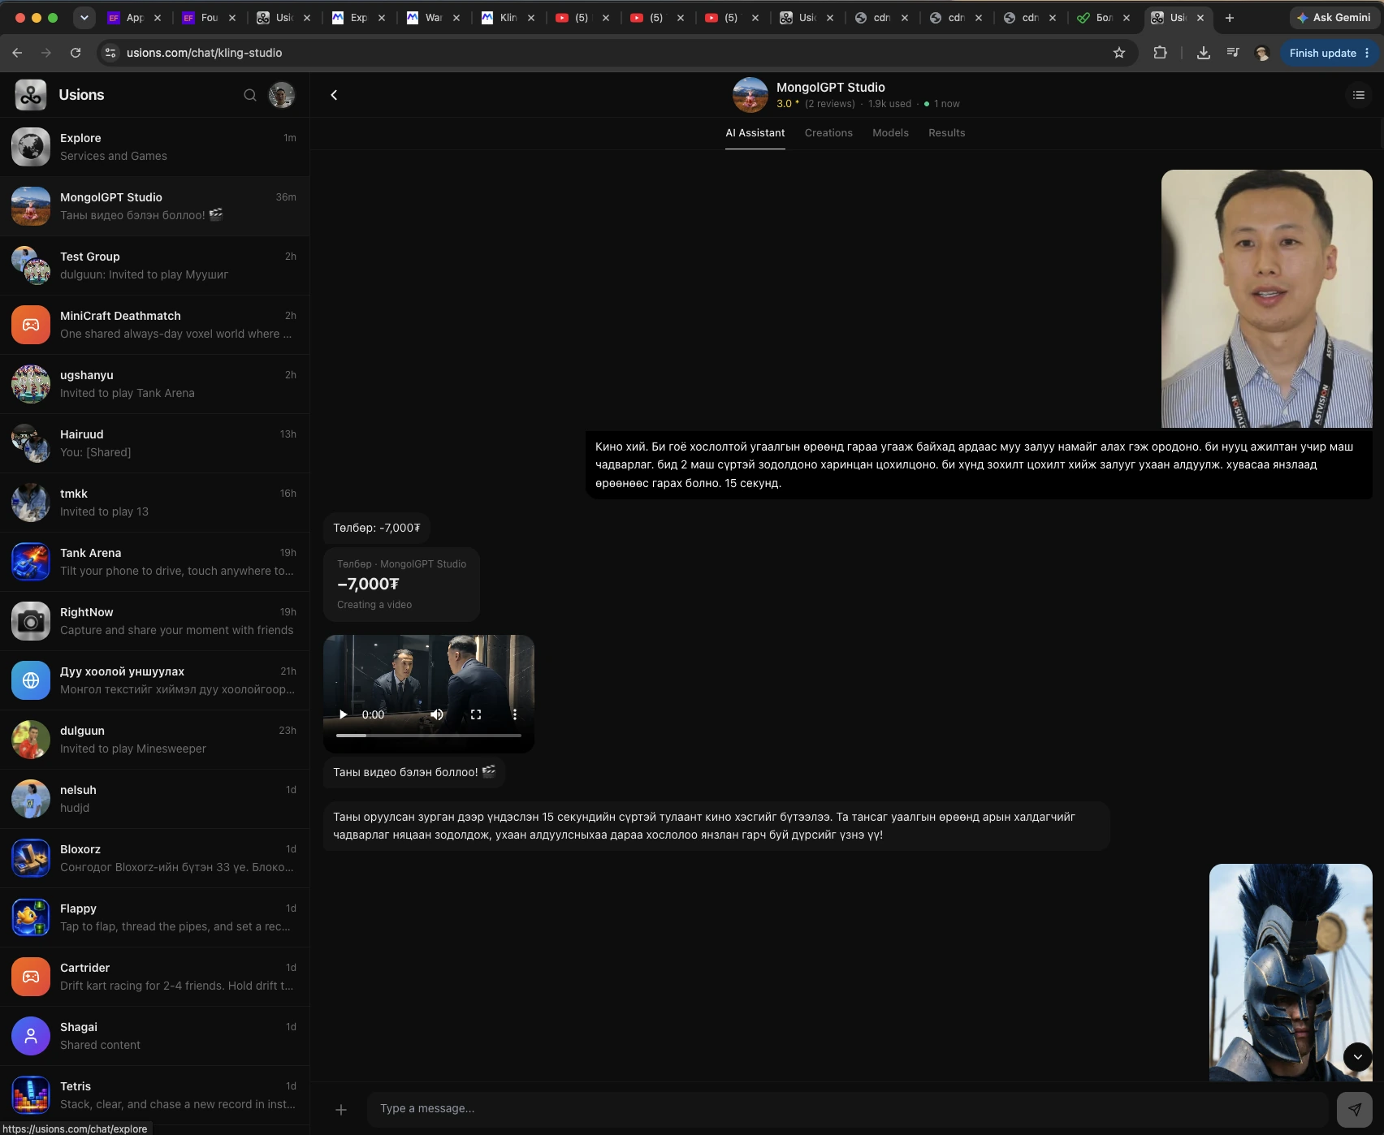Open the tab search dropdown arrow
This screenshot has height=1135, width=1384.
84,17
